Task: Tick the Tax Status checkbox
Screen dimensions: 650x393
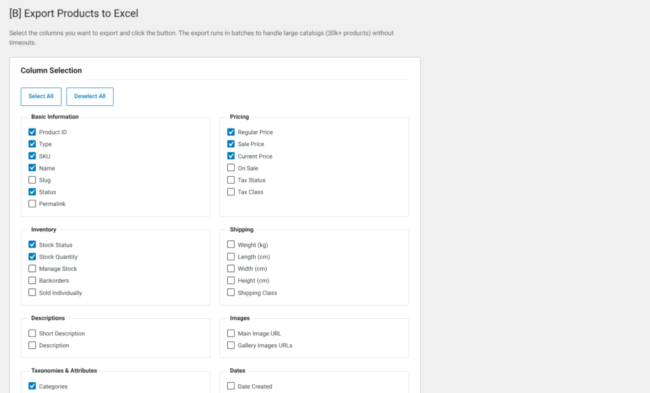Action: 231,180
